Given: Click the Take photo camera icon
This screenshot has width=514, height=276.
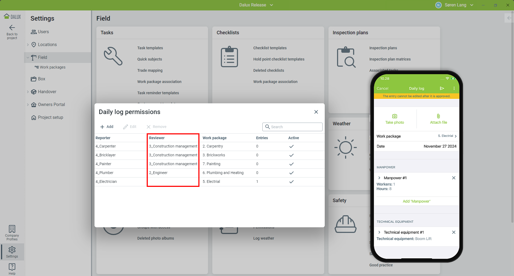Looking at the screenshot, I should point(394,116).
